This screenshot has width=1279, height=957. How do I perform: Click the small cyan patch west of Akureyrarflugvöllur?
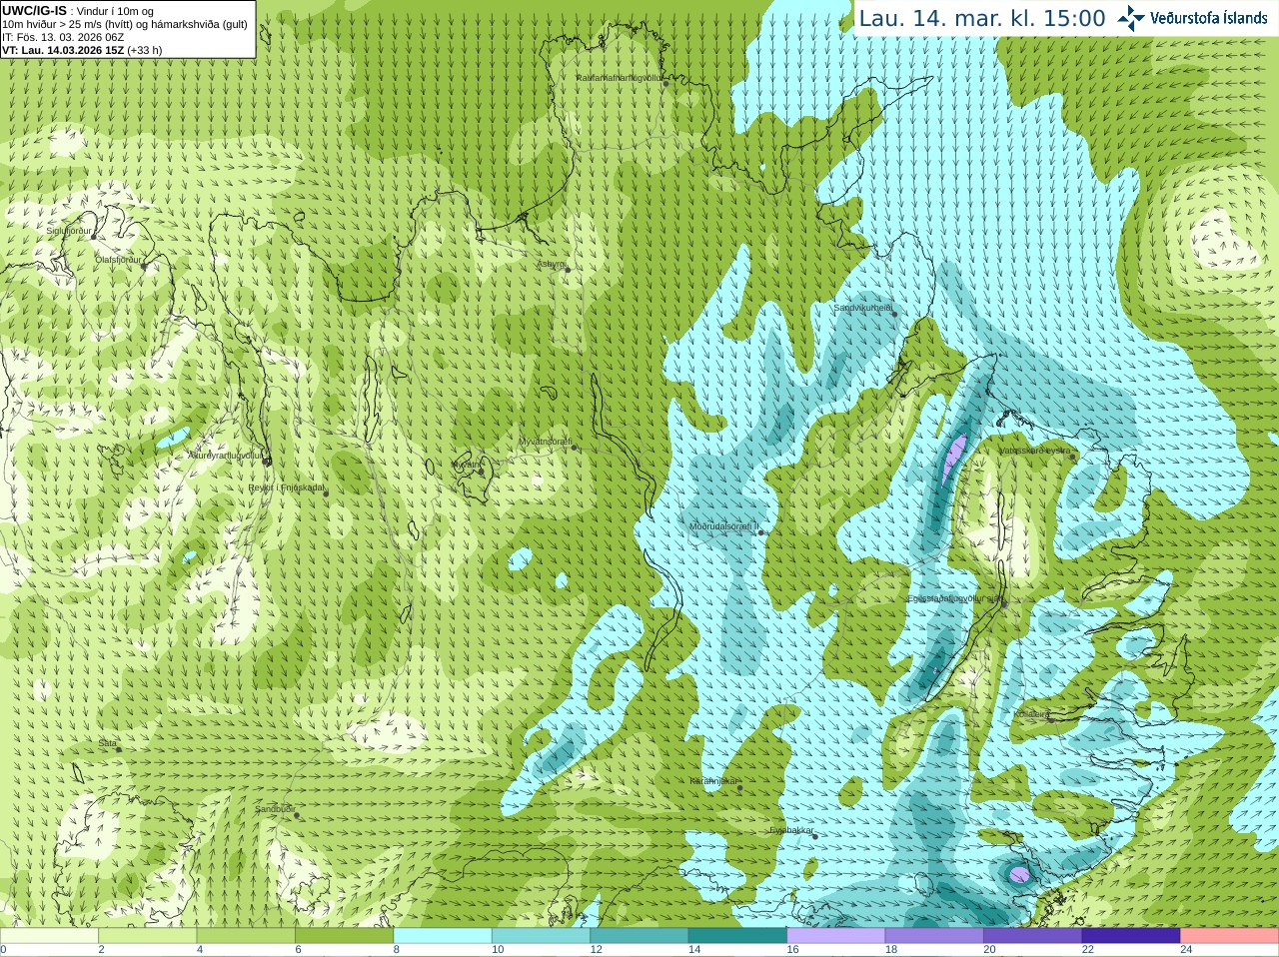click(x=175, y=437)
